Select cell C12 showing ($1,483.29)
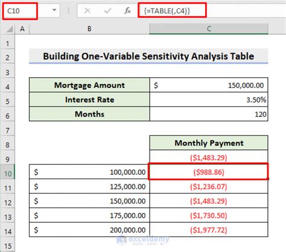The height and width of the screenshot is (252, 286). (209, 201)
